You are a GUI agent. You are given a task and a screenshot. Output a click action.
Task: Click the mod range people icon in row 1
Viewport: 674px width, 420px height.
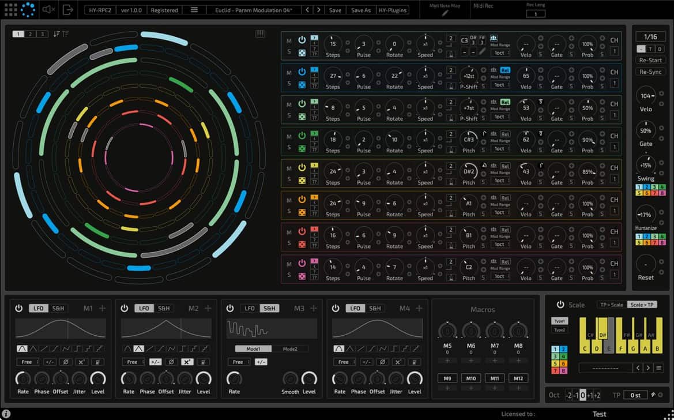pos(494,38)
